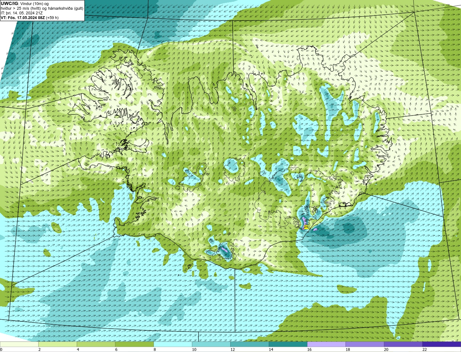Image resolution: width=461 pixels, height=352 pixels.
Task: Pick the dark indigo legend swatch above 22 m/s
Action: point(442,344)
